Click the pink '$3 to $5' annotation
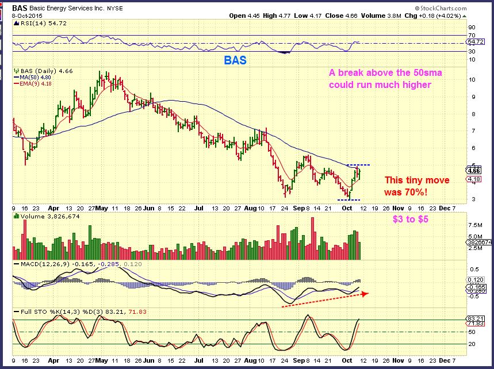Viewport: 494px width, 369px height. click(410, 219)
